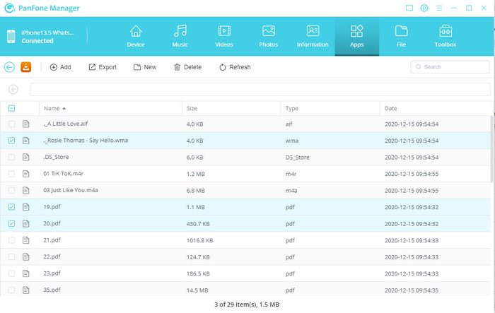Open the Device home section
The image size is (495, 313).
pos(135,36)
